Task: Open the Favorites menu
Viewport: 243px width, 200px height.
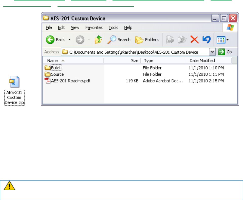Action: pos(94,28)
